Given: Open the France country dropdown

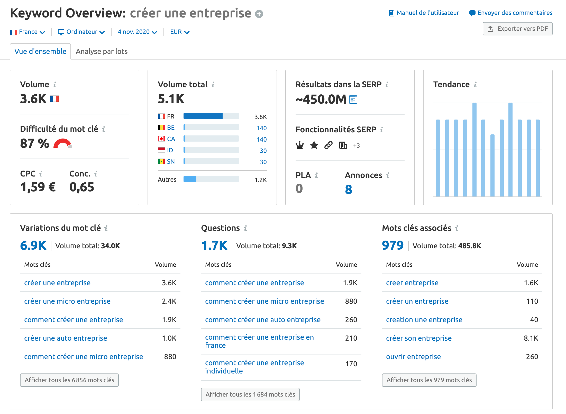Looking at the screenshot, I should click(x=28, y=32).
